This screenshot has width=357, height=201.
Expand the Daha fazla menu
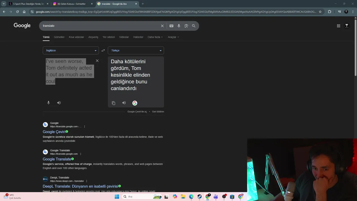(155, 37)
